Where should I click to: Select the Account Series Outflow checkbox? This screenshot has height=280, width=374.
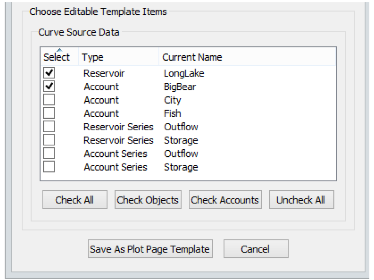pos(49,154)
